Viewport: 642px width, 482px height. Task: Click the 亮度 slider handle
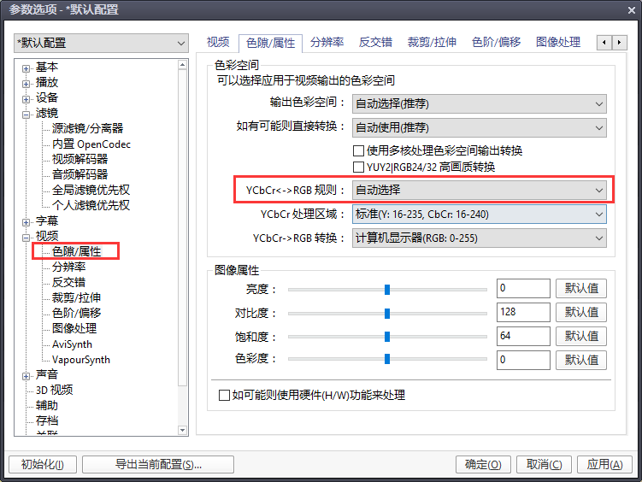point(387,290)
